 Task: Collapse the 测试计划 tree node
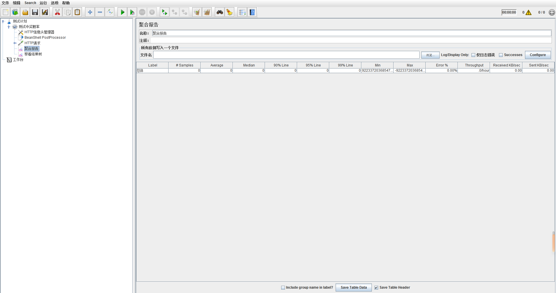coord(3,21)
